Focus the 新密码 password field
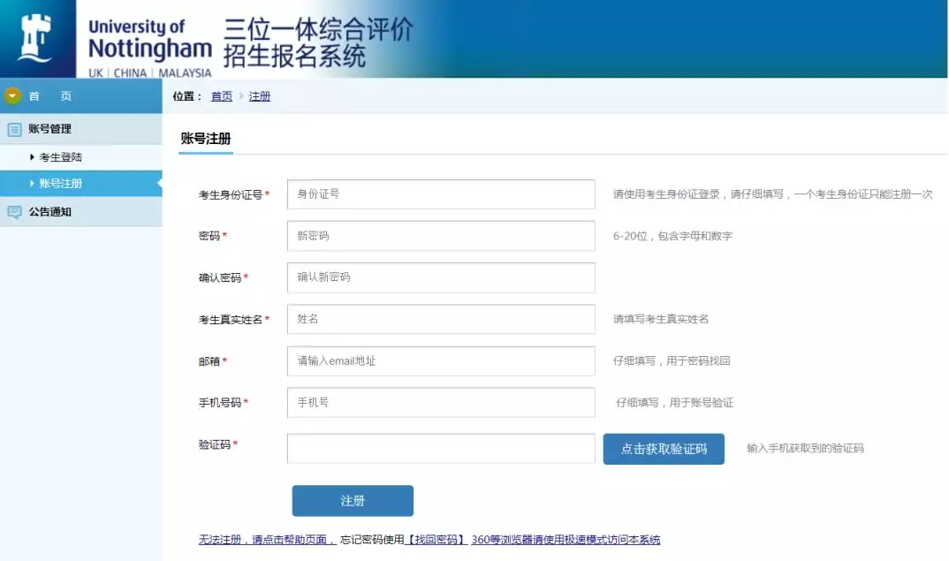Image resolution: width=949 pixels, height=561 pixels. [x=441, y=236]
